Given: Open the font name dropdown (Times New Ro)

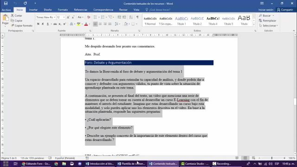Looking at the screenshot, I should [55, 17].
